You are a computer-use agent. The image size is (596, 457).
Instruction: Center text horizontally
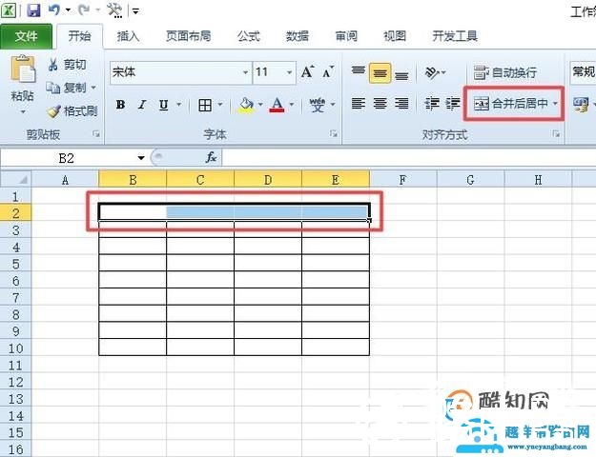click(x=380, y=103)
